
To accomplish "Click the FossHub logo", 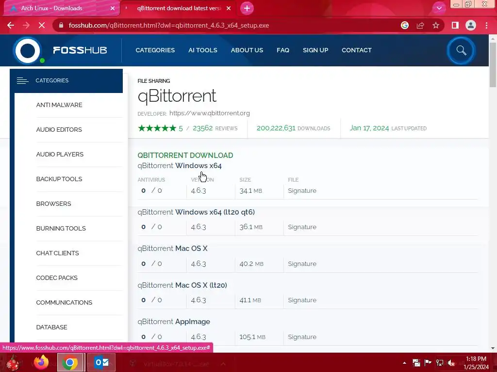I will [60, 50].
